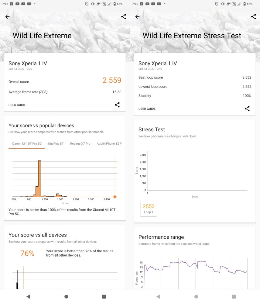Tap purple frame rate line in Performance range

(x=196, y=267)
